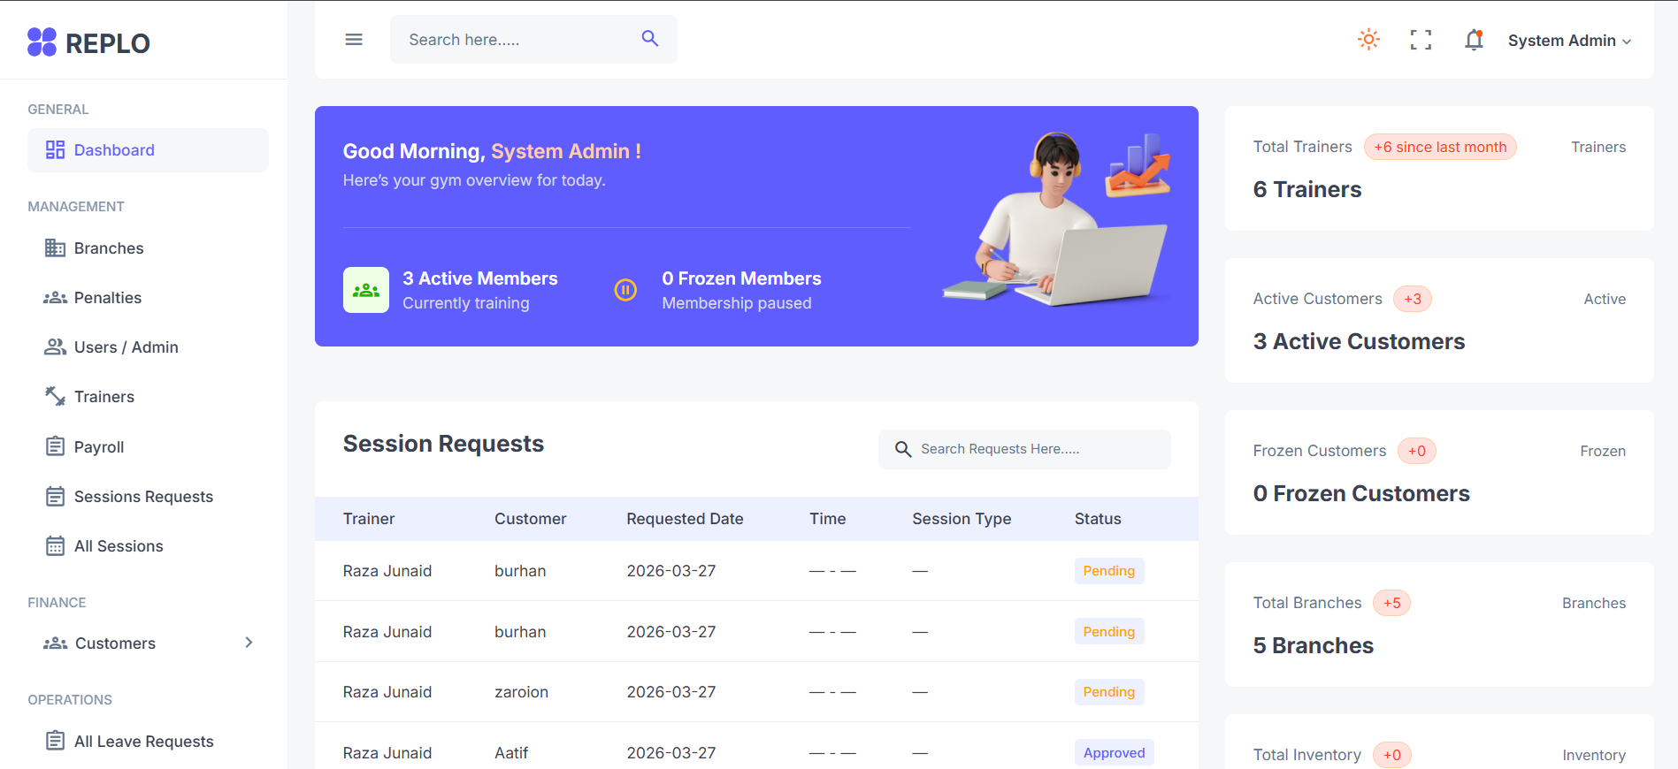This screenshot has height=769, width=1678.
Task: Open Dashboard from the sidebar
Action: coord(114,150)
